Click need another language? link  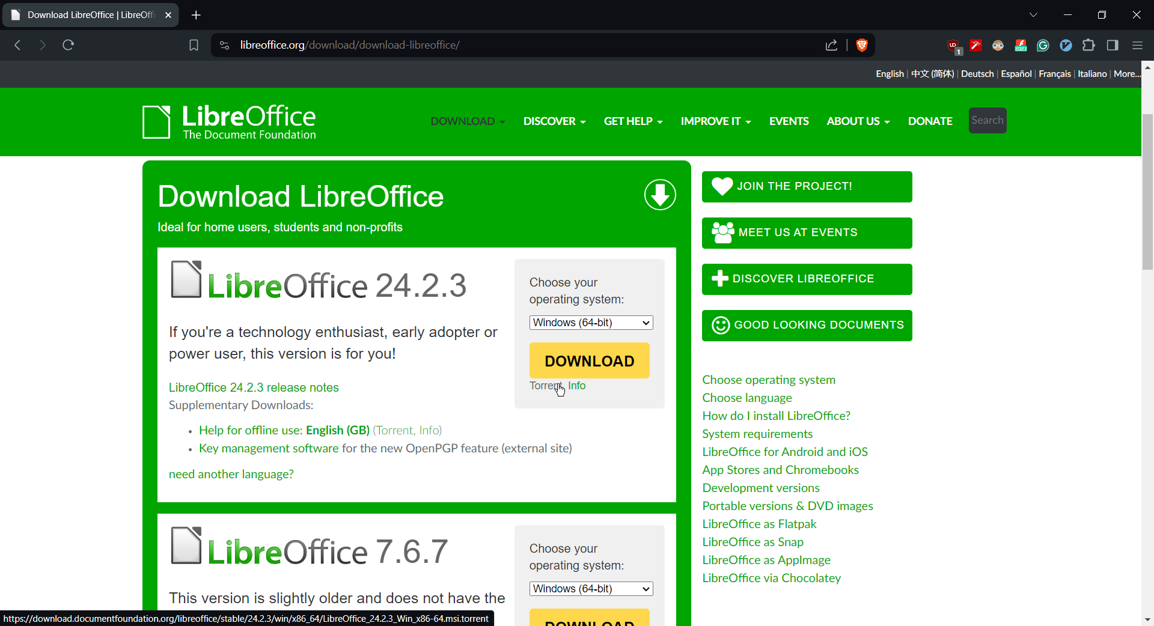231,474
